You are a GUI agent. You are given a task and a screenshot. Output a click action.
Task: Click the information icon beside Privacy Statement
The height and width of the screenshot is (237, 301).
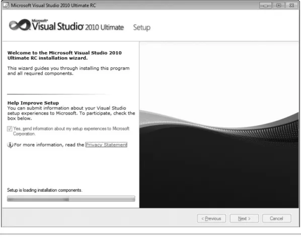tap(10, 145)
